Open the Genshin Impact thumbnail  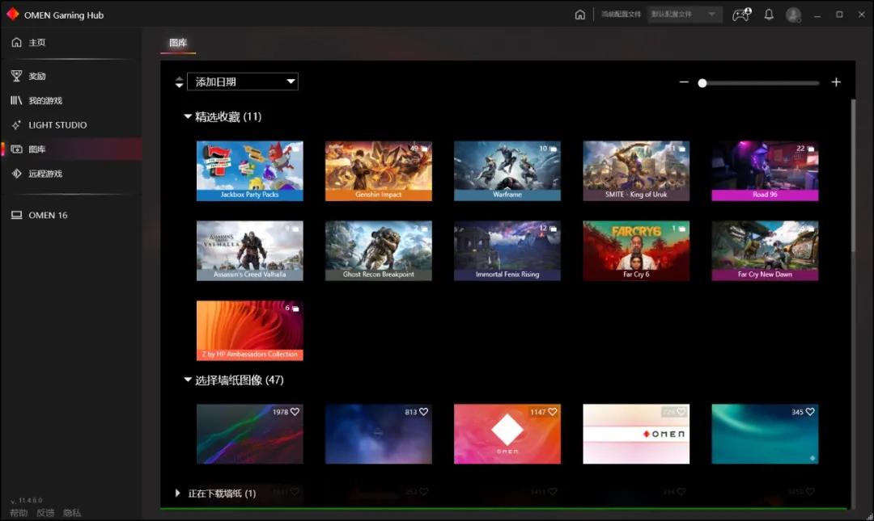coord(378,170)
